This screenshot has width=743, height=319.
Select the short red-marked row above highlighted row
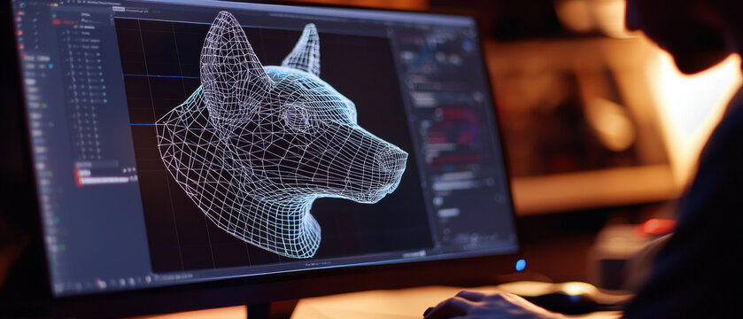point(84,173)
